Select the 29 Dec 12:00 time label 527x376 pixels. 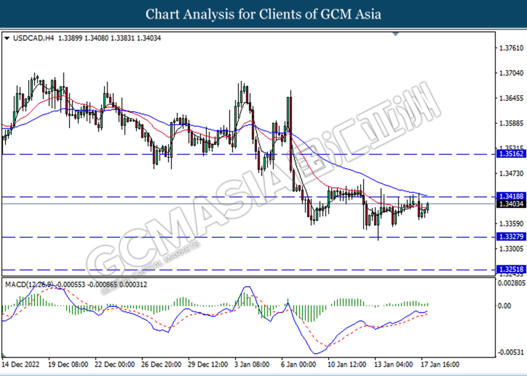pos(208,364)
